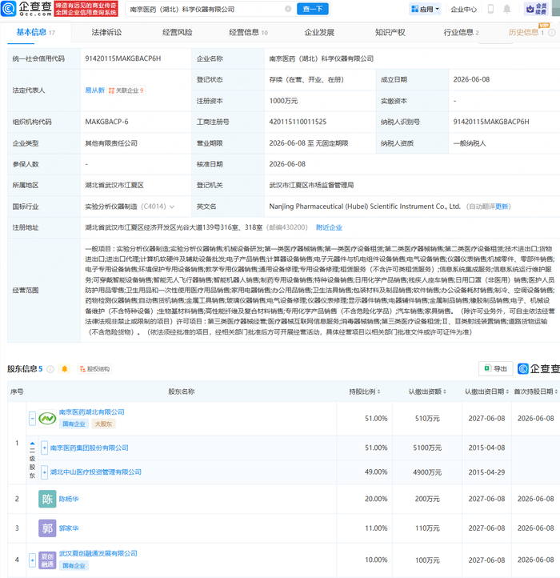Select the 基本信息 tab
This screenshot has width=560, height=578.
point(35,33)
